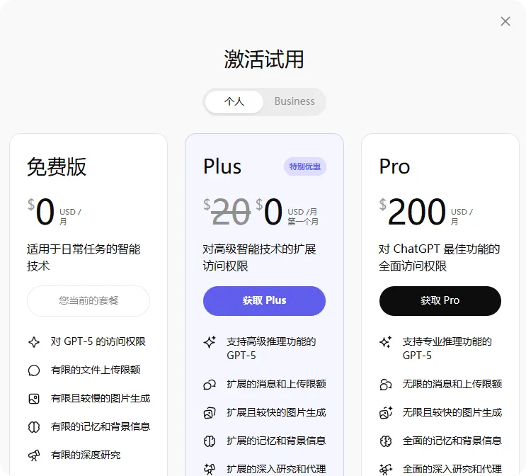The image size is (526, 476).
Task: Click the 免费版 plan title
Action: pos(57,166)
